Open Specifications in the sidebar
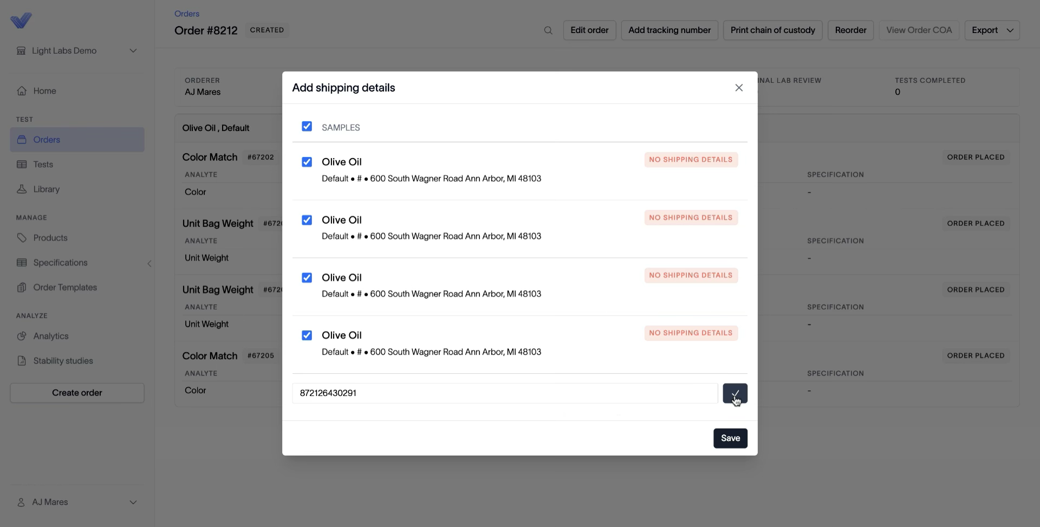The width and height of the screenshot is (1040, 527). pos(77,263)
